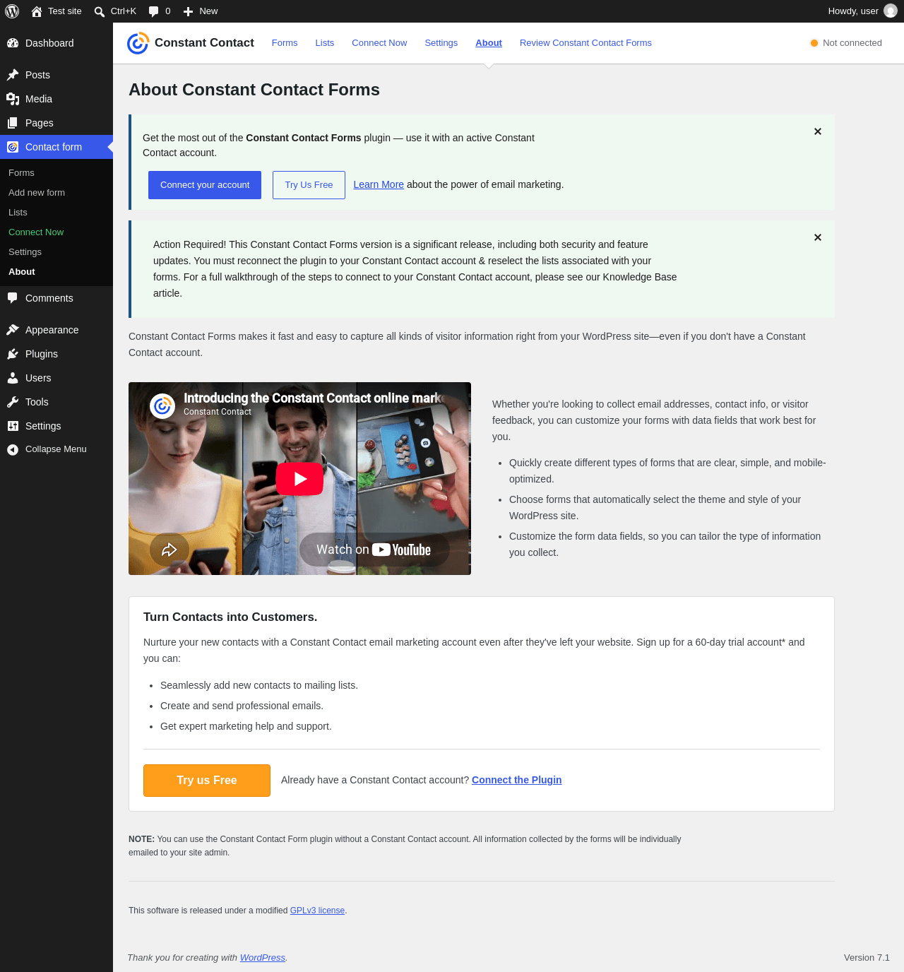Share the video using the arrow icon
This screenshot has width=904, height=972.
click(169, 550)
